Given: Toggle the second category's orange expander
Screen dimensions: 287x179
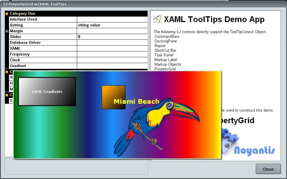Looking at the screenshot, I should pyautogui.click(x=7, y=72).
